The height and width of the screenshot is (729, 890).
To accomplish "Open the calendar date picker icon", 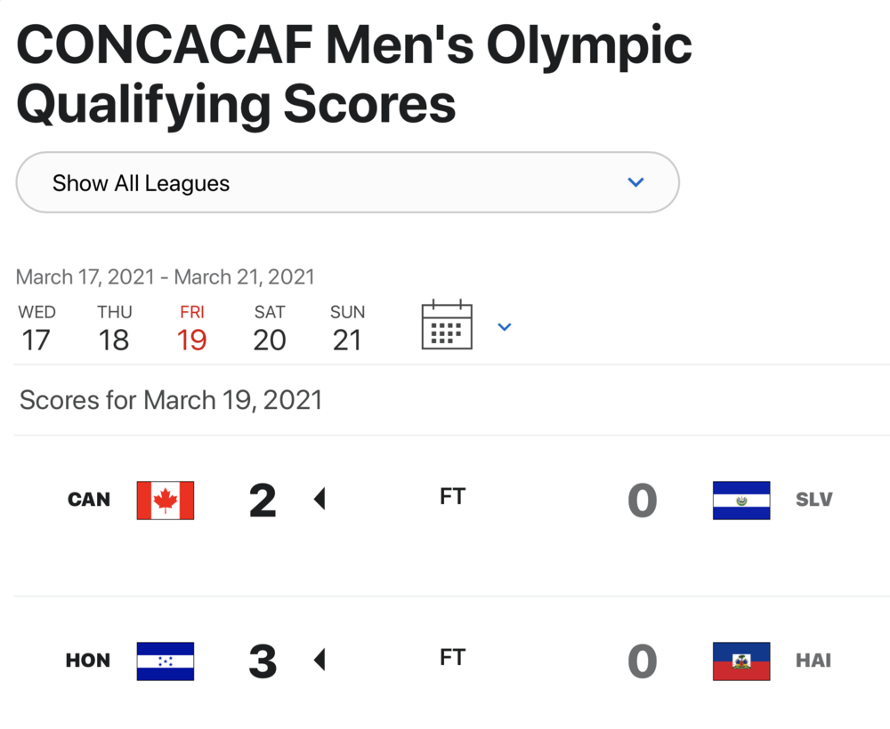I will [x=447, y=325].
